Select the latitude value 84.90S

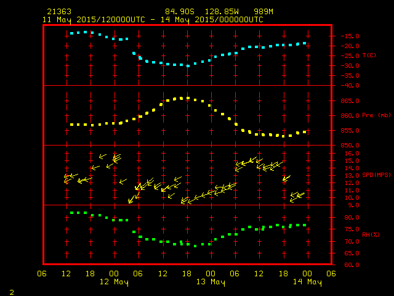click(180, 12)
